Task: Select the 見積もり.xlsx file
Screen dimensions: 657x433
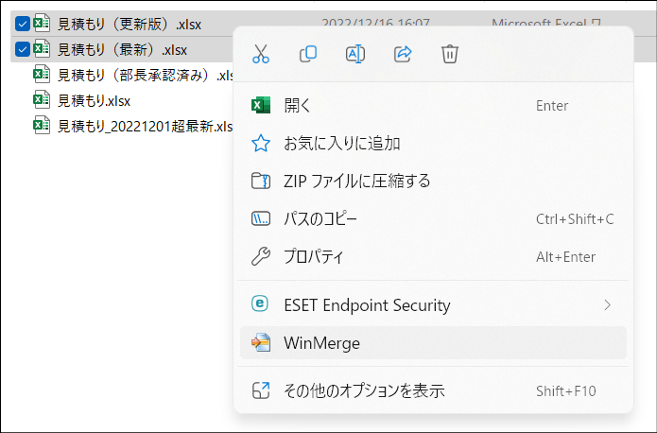Action: tap(94, 100)
